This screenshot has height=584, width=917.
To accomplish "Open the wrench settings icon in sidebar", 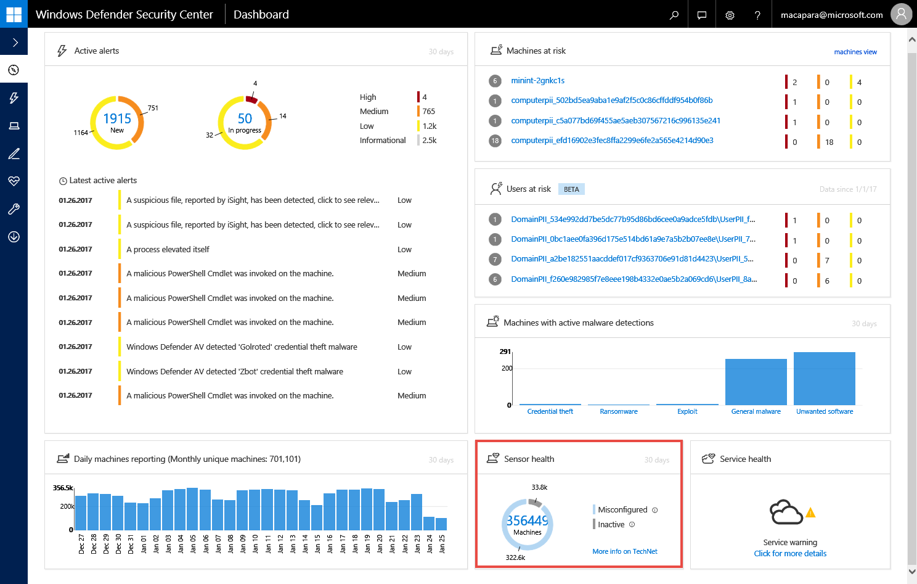I will (14, 209).
